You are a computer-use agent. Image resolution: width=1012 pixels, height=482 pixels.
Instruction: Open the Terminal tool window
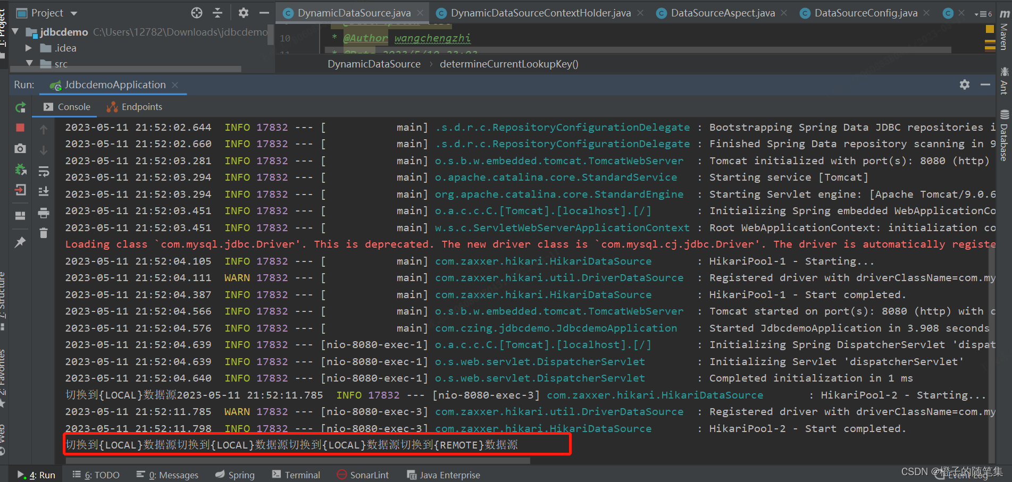[x=296, y=475]
